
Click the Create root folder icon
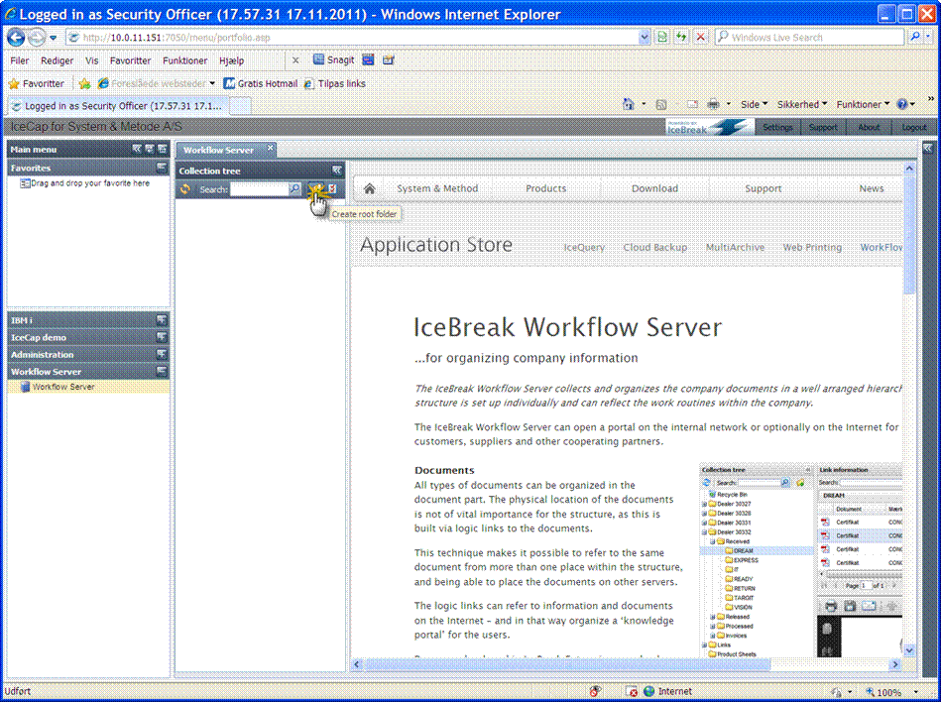point(315,189)
